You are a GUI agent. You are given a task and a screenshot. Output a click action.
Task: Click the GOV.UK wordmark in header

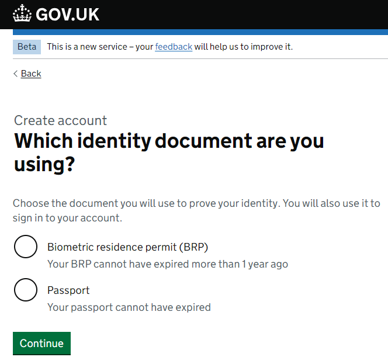click(67, 15)
